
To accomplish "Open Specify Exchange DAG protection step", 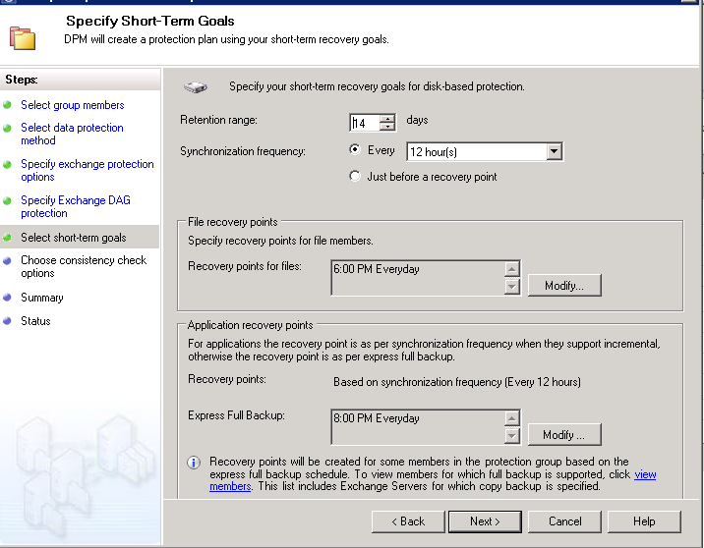I will pyautogui.click(x=76, y=207).
